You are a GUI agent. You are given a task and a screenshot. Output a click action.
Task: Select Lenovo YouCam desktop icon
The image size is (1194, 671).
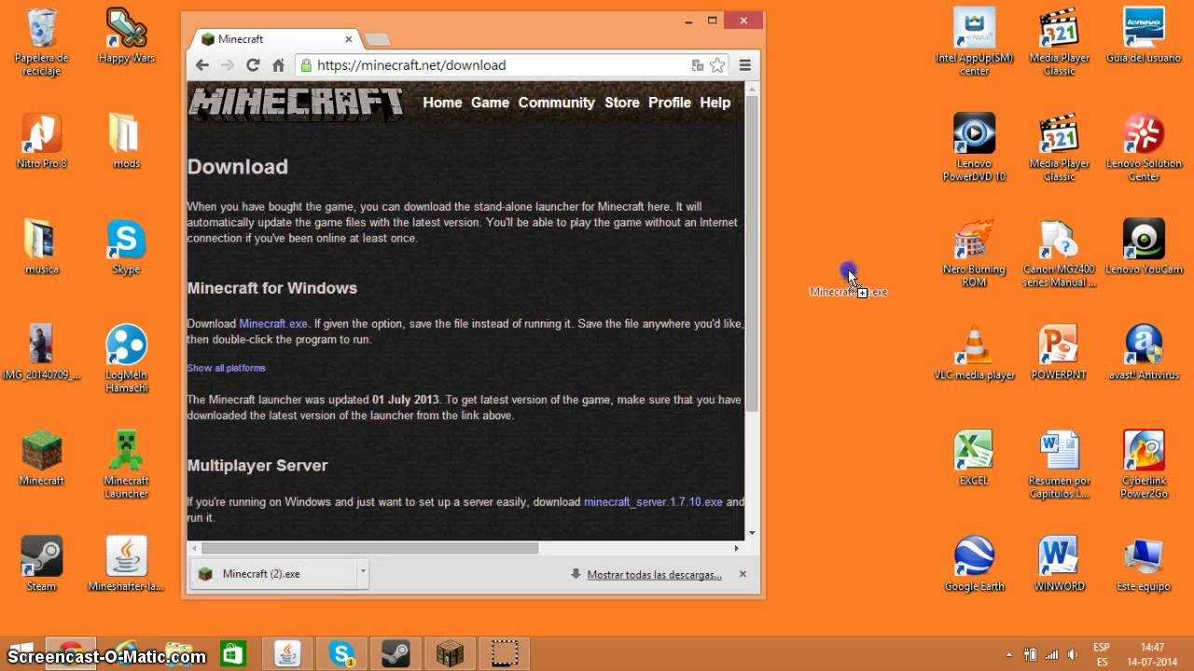1144,247
